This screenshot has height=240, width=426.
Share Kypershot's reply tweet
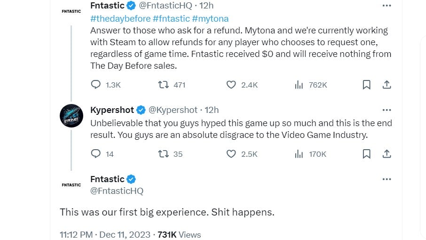[387, 154]
